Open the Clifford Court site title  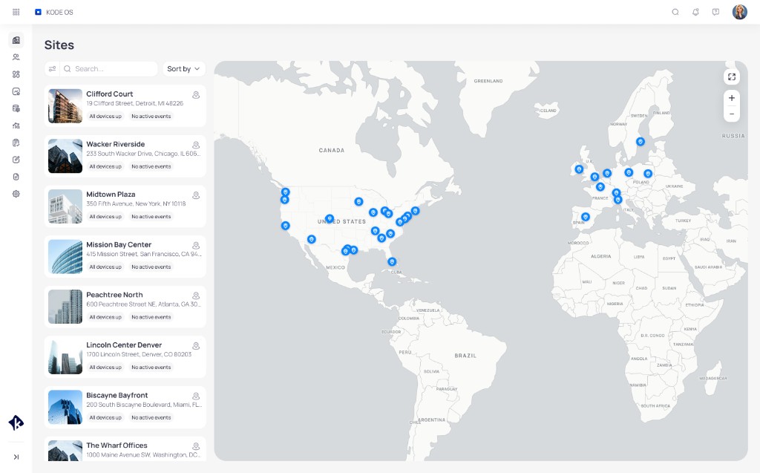click(x=110, y=94)
